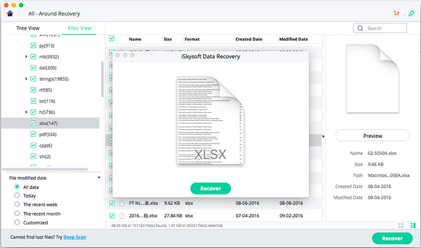Click file icon of PT NL xlsx row

(122, 203)
